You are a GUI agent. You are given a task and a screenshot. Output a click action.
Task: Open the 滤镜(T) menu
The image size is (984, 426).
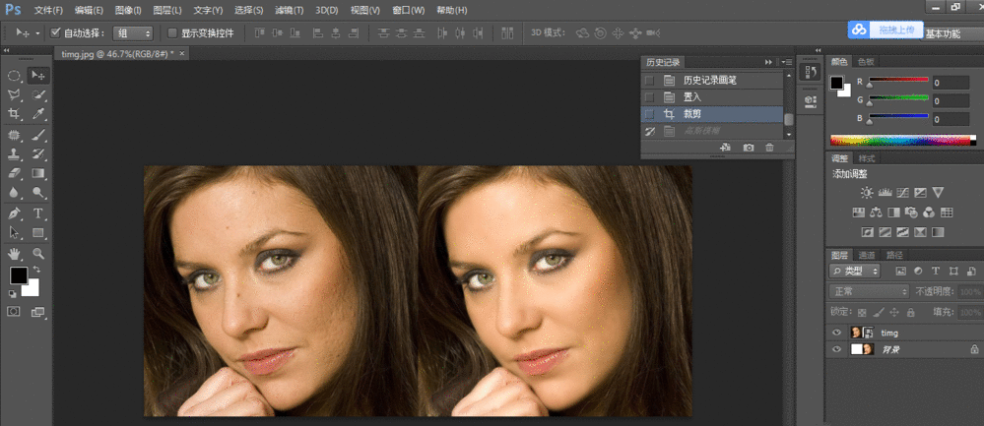click(x=290, y=10)
